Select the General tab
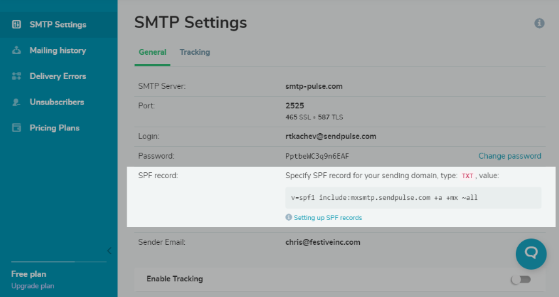559x297 pixels. [x=152, y=52]
